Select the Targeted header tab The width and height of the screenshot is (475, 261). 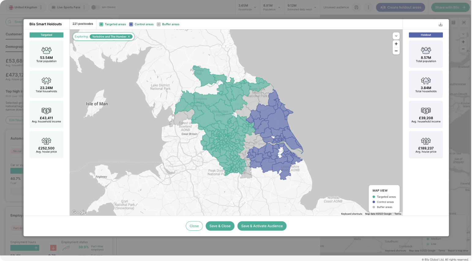[47, 35]
